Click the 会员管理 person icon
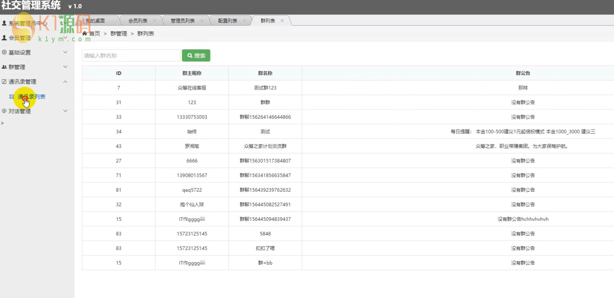Viewport: 614px width, 298px height. pyautogui.click(x=4, y=38)
